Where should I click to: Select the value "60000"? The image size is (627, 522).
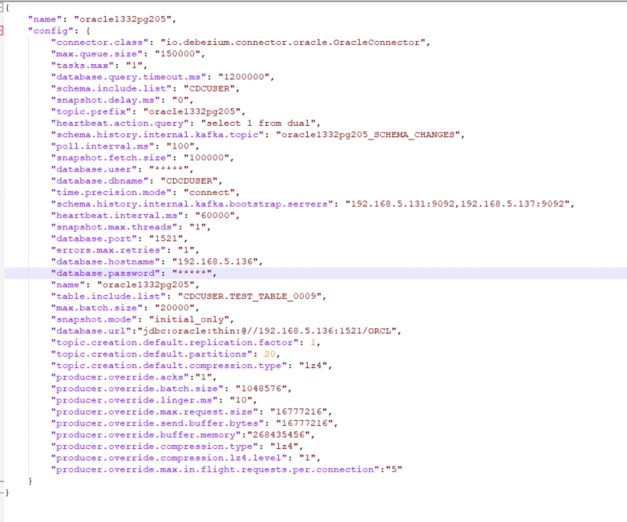click(215, 216)
